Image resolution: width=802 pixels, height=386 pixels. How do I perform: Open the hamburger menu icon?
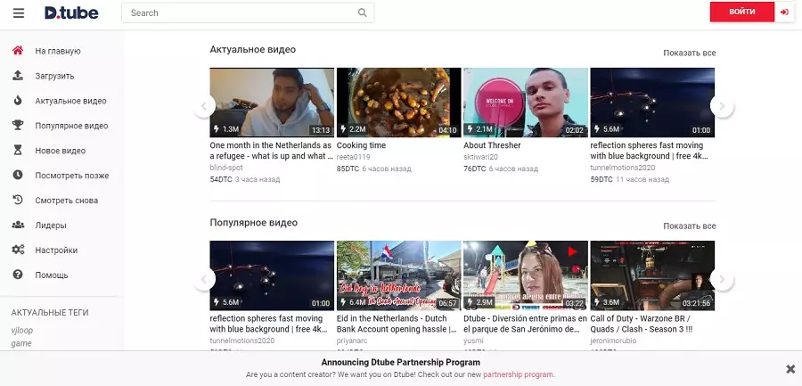[x=19, y=12]
